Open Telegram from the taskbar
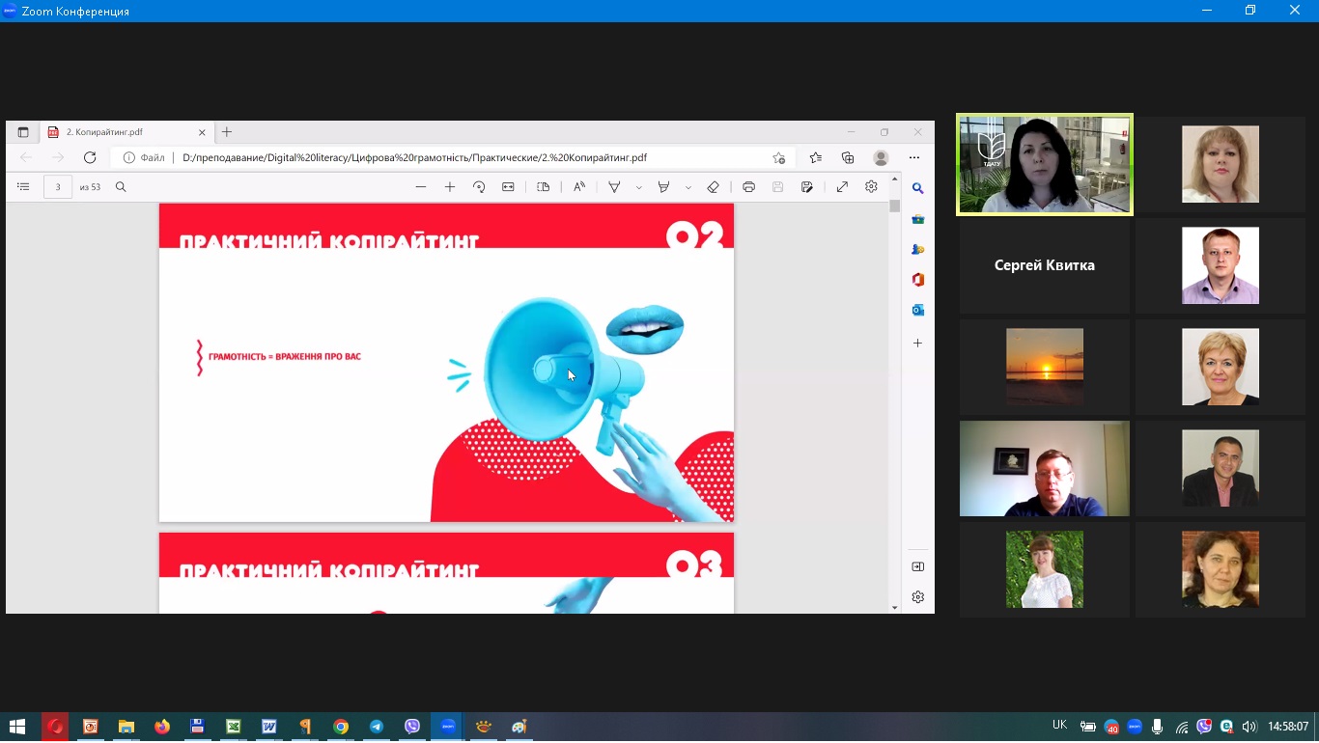This screenshot has width=1319, height=743. click(377, 727)
